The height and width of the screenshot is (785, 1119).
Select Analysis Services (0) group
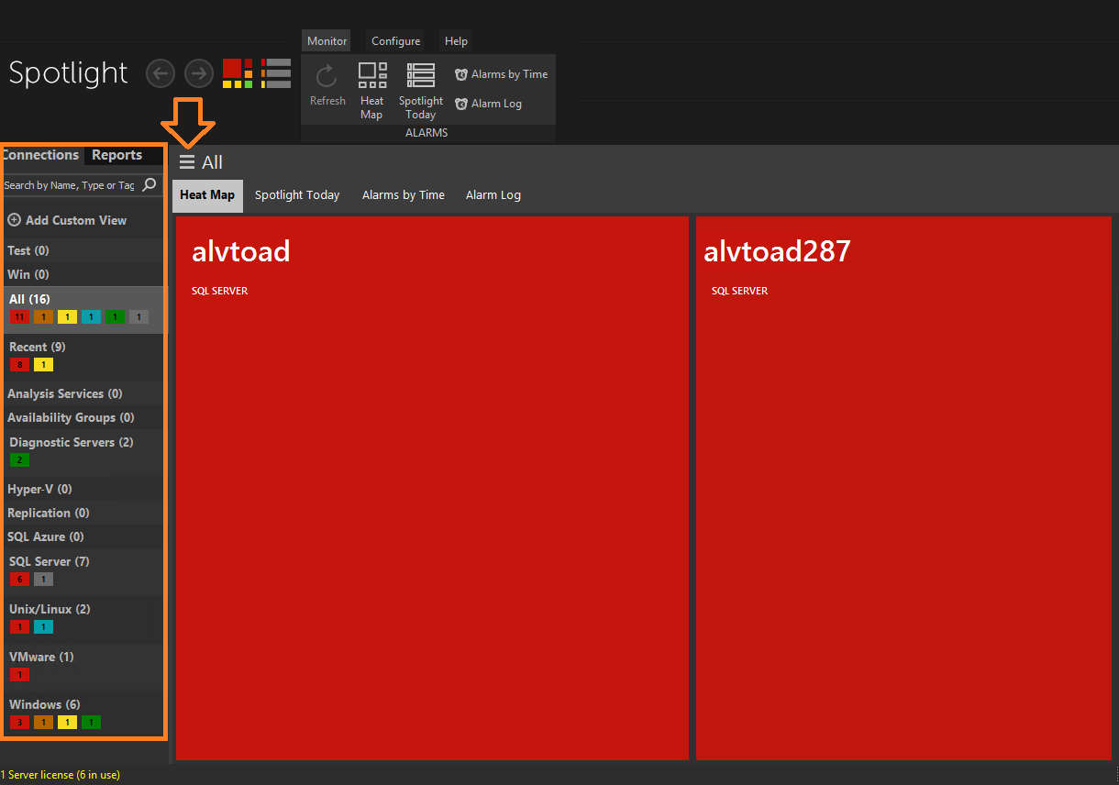pos(84,393)
